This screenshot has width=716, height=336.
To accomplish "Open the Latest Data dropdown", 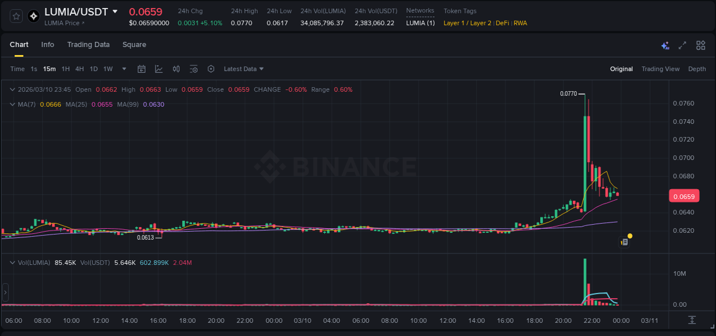I will coord(243,69).
